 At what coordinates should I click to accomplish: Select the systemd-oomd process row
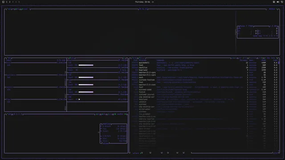(204, 90)
